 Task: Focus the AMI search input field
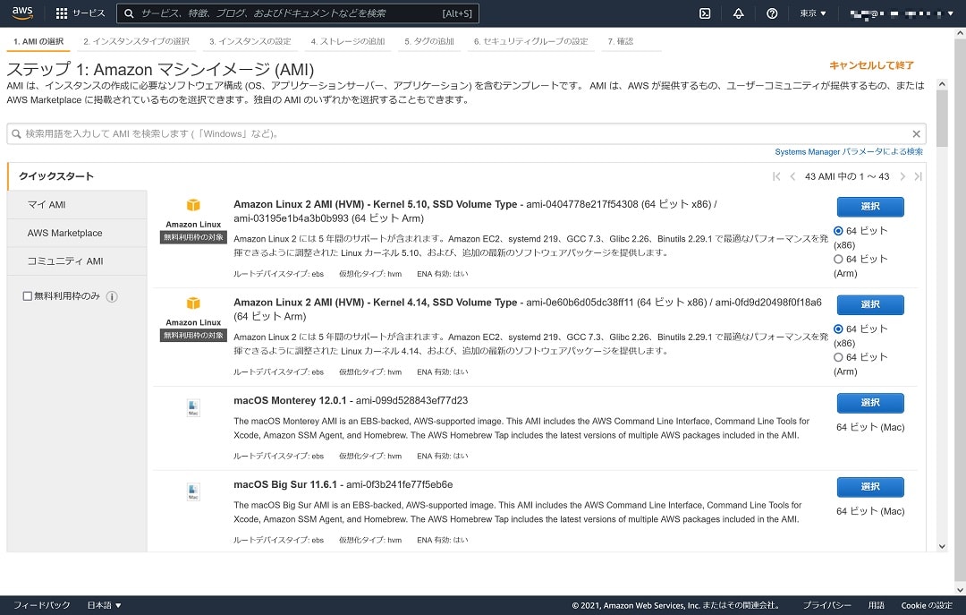pos(466,134)
